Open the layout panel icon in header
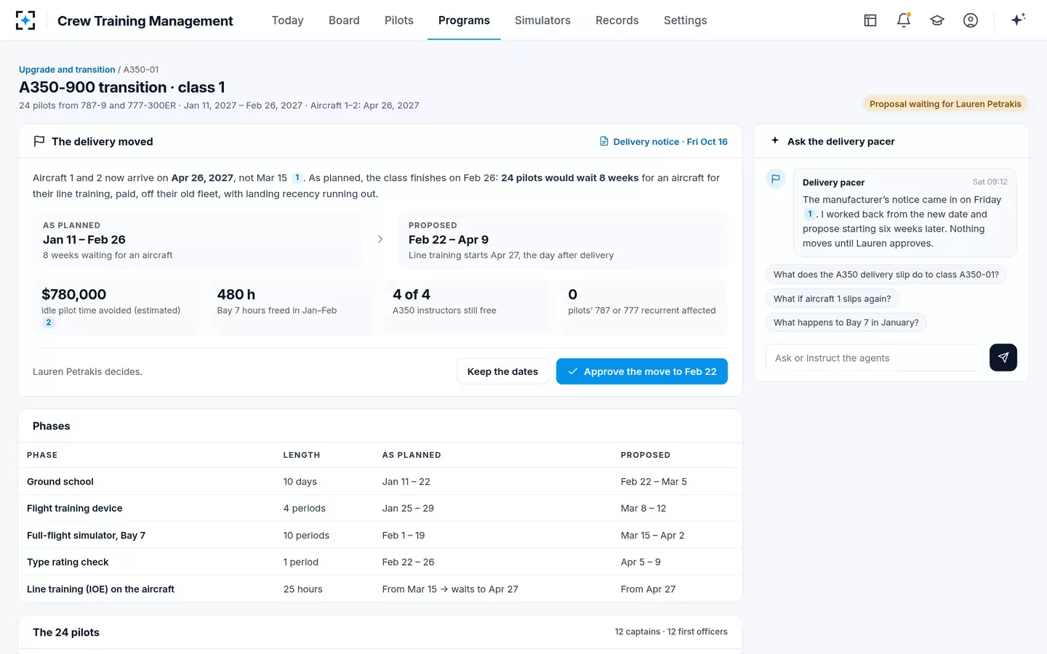This screenshot has height=654, width=1047. (x=870, y=20)
